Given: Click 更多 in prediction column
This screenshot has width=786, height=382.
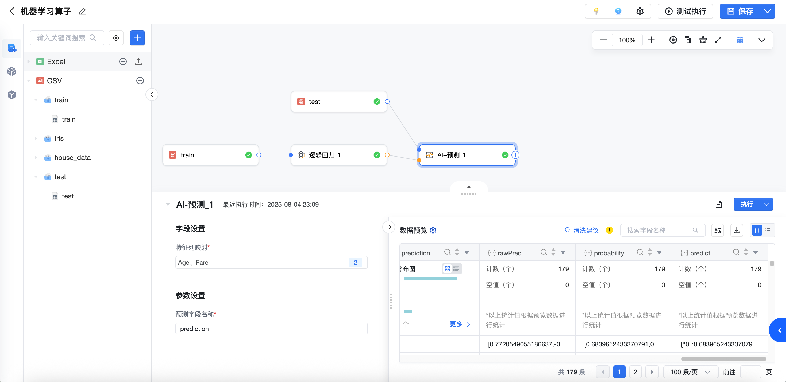Looking at the screenshot, I should (460, 324).
